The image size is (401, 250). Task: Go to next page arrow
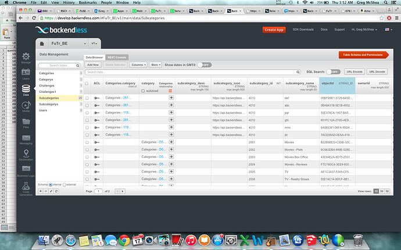click(123, 191)
